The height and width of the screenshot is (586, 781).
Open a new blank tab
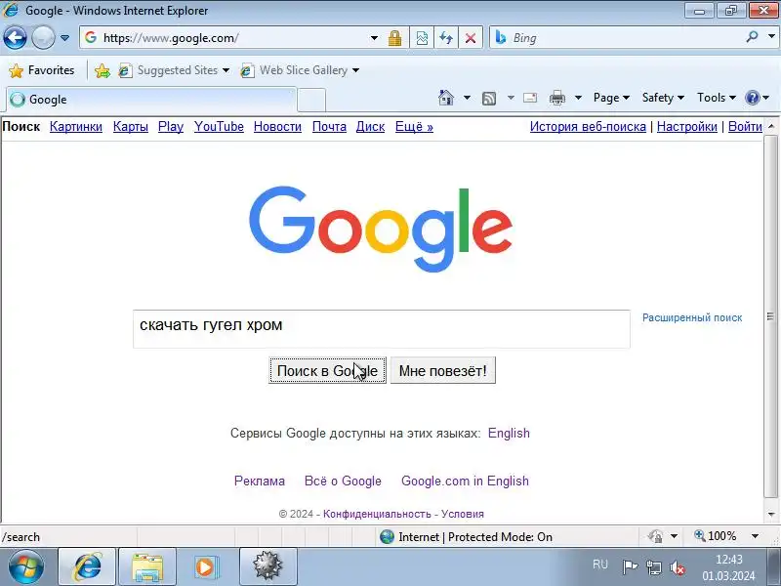click(311, 101)
